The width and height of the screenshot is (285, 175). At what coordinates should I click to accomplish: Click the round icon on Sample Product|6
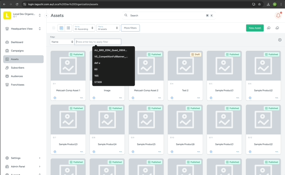[172, 151]
